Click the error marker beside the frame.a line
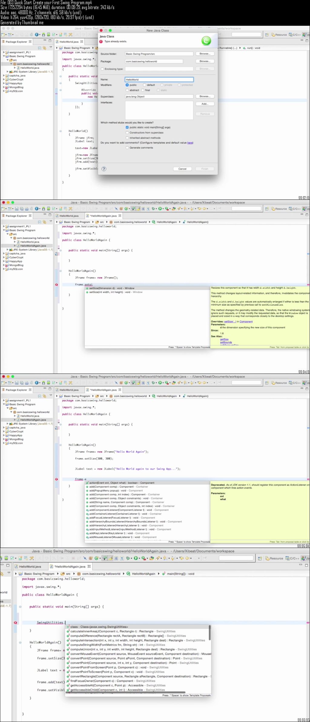The image size is (310, 722). (56, 479)
